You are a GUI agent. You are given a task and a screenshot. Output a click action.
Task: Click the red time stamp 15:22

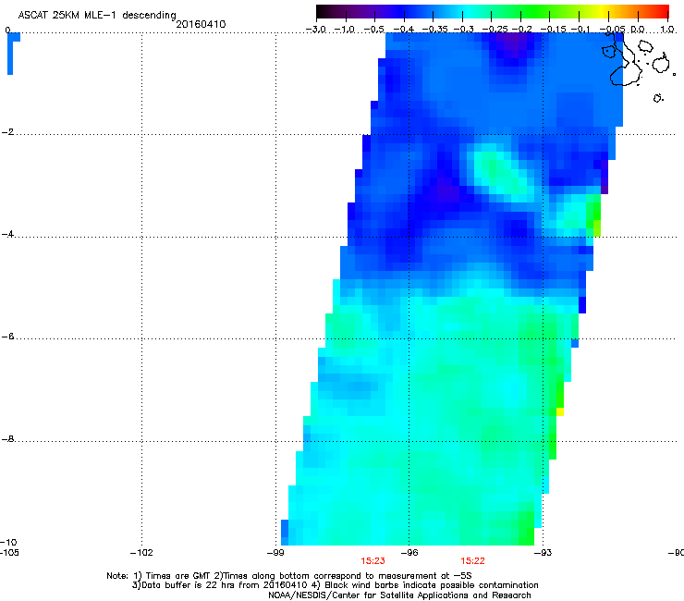pyautogui.click(x=473, y=561)
